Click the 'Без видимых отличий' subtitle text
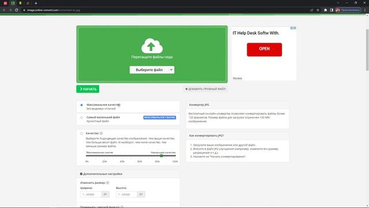This screenshot has height=208, width=369. pyautogui.click(x=101, y=109)
